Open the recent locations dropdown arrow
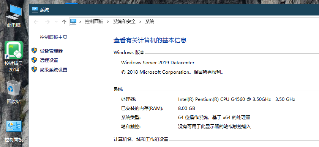This screenshot has height=147, width=319. point(57,22)
